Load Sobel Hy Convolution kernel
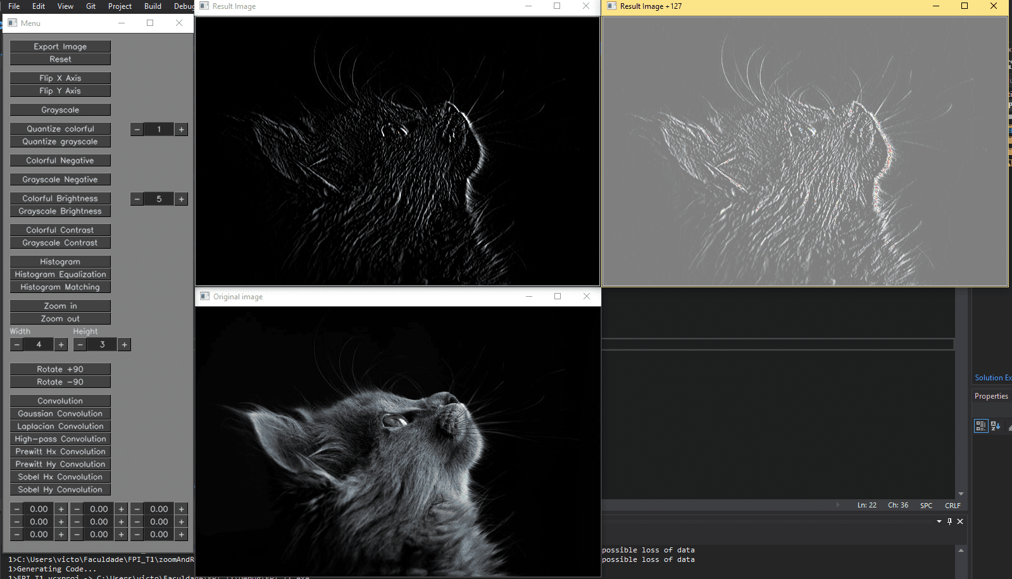The image size is (1012, 579). (x=60, y=489)
